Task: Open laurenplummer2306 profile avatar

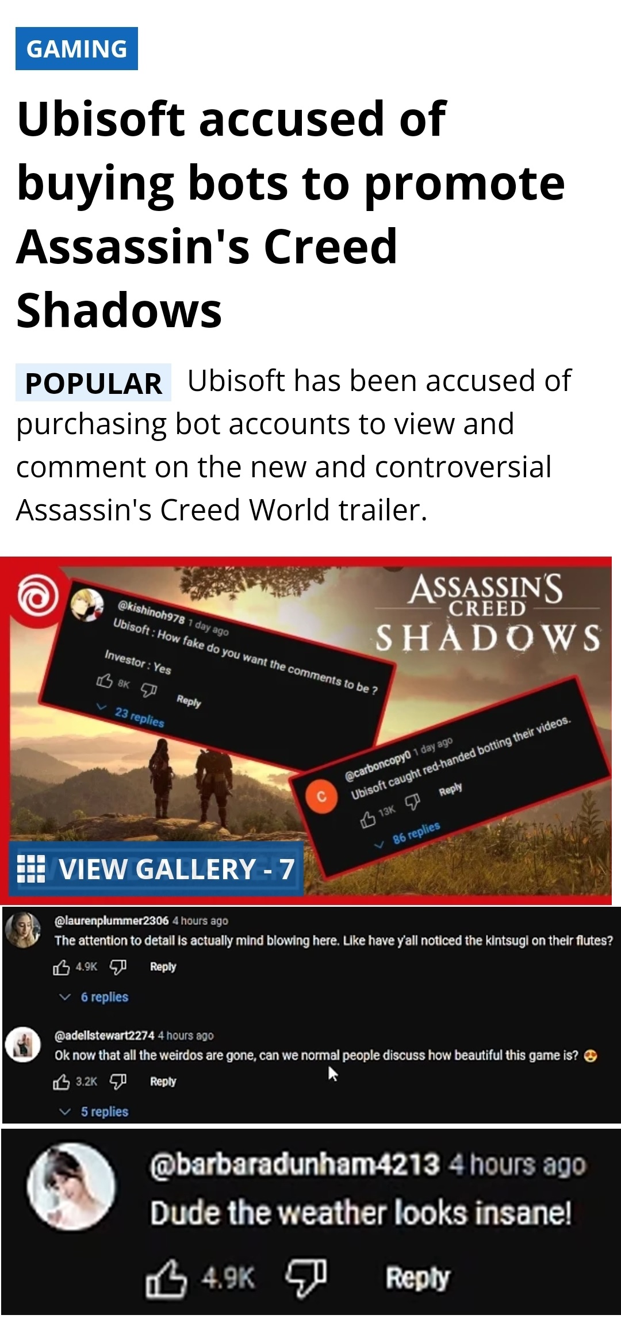Action: point(23,929)
